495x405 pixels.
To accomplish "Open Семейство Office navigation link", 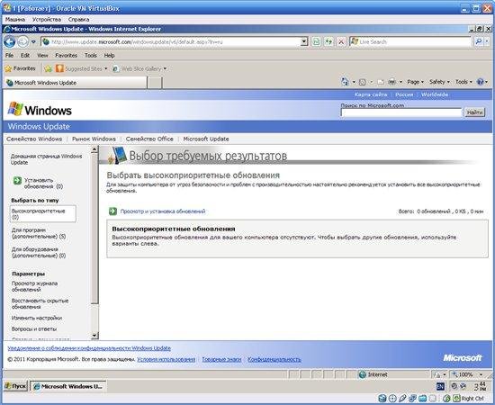I will pyautogui.click(x=149, y=139).
